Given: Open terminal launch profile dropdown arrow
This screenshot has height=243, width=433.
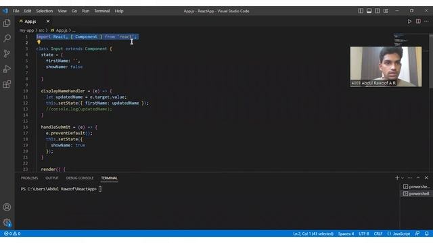Looking at the screenshot, I should pyautogui.click(x=403, y=178).
